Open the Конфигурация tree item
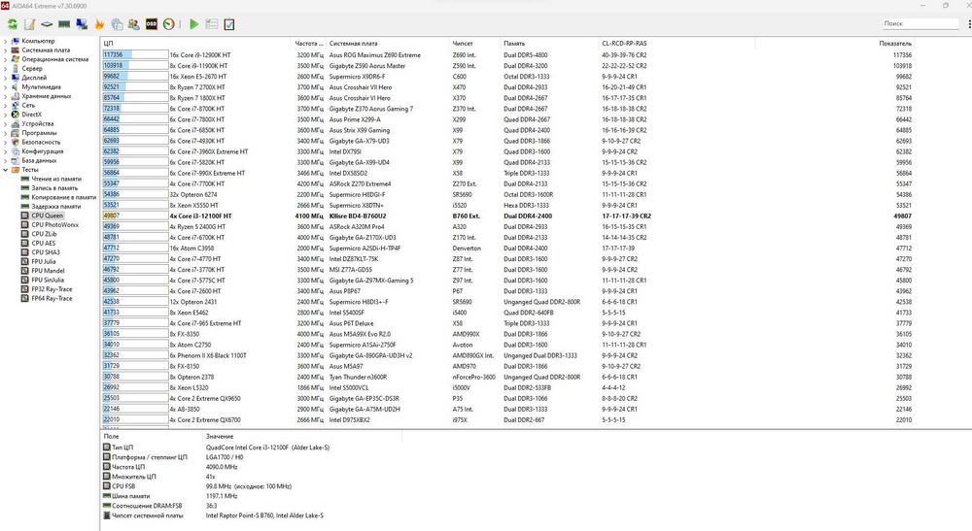The image size is (972, 531). click(42, 151)
